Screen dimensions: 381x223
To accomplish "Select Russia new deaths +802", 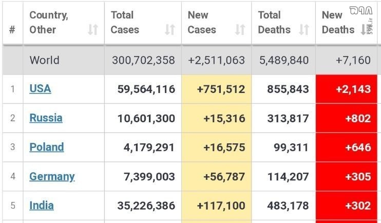I will pyautogui.click(x=358, y=118).
